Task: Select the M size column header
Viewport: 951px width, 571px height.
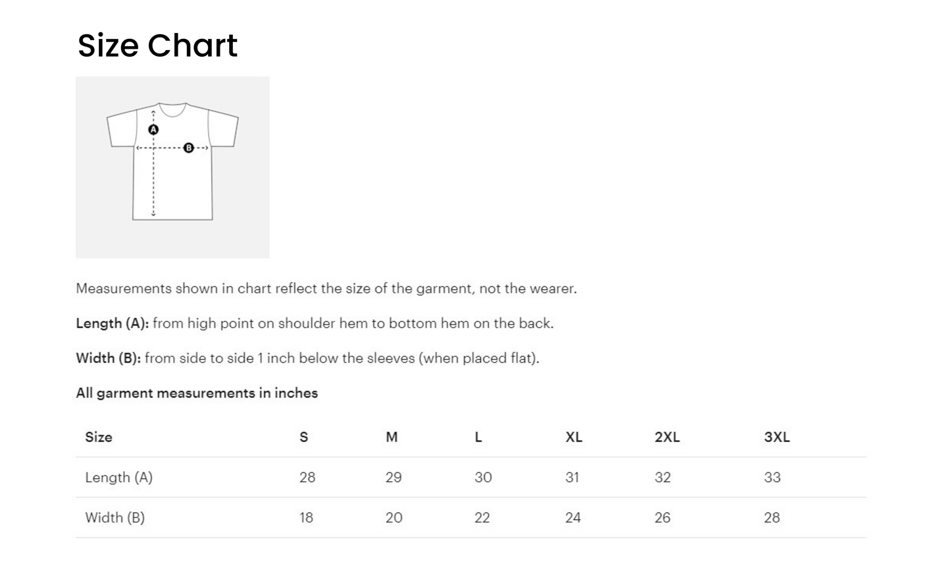Action: [392, 437]
